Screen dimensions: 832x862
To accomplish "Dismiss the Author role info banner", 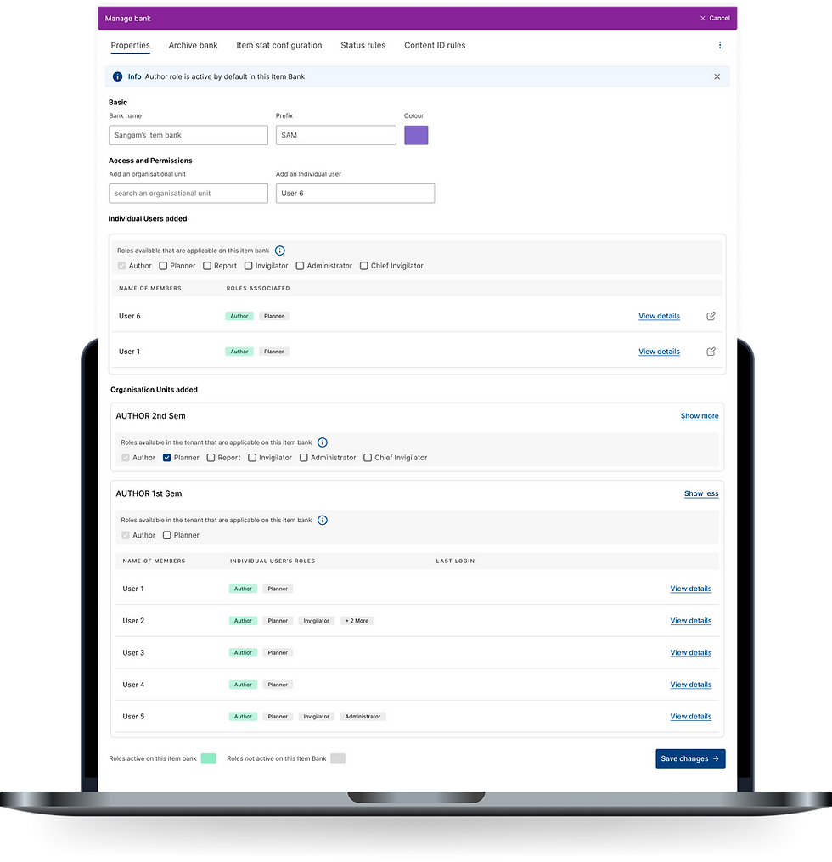I will coord(717,77).
